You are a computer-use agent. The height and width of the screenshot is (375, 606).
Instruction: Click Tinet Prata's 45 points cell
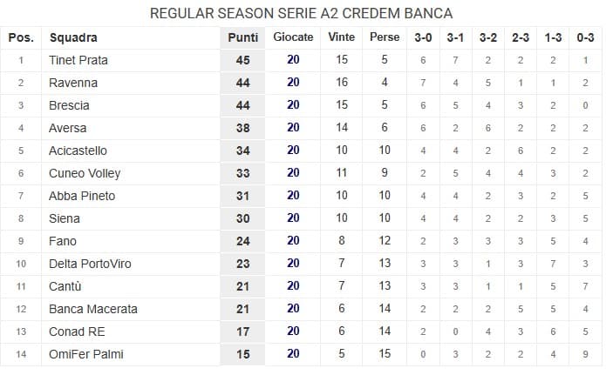tap(242, 60)
